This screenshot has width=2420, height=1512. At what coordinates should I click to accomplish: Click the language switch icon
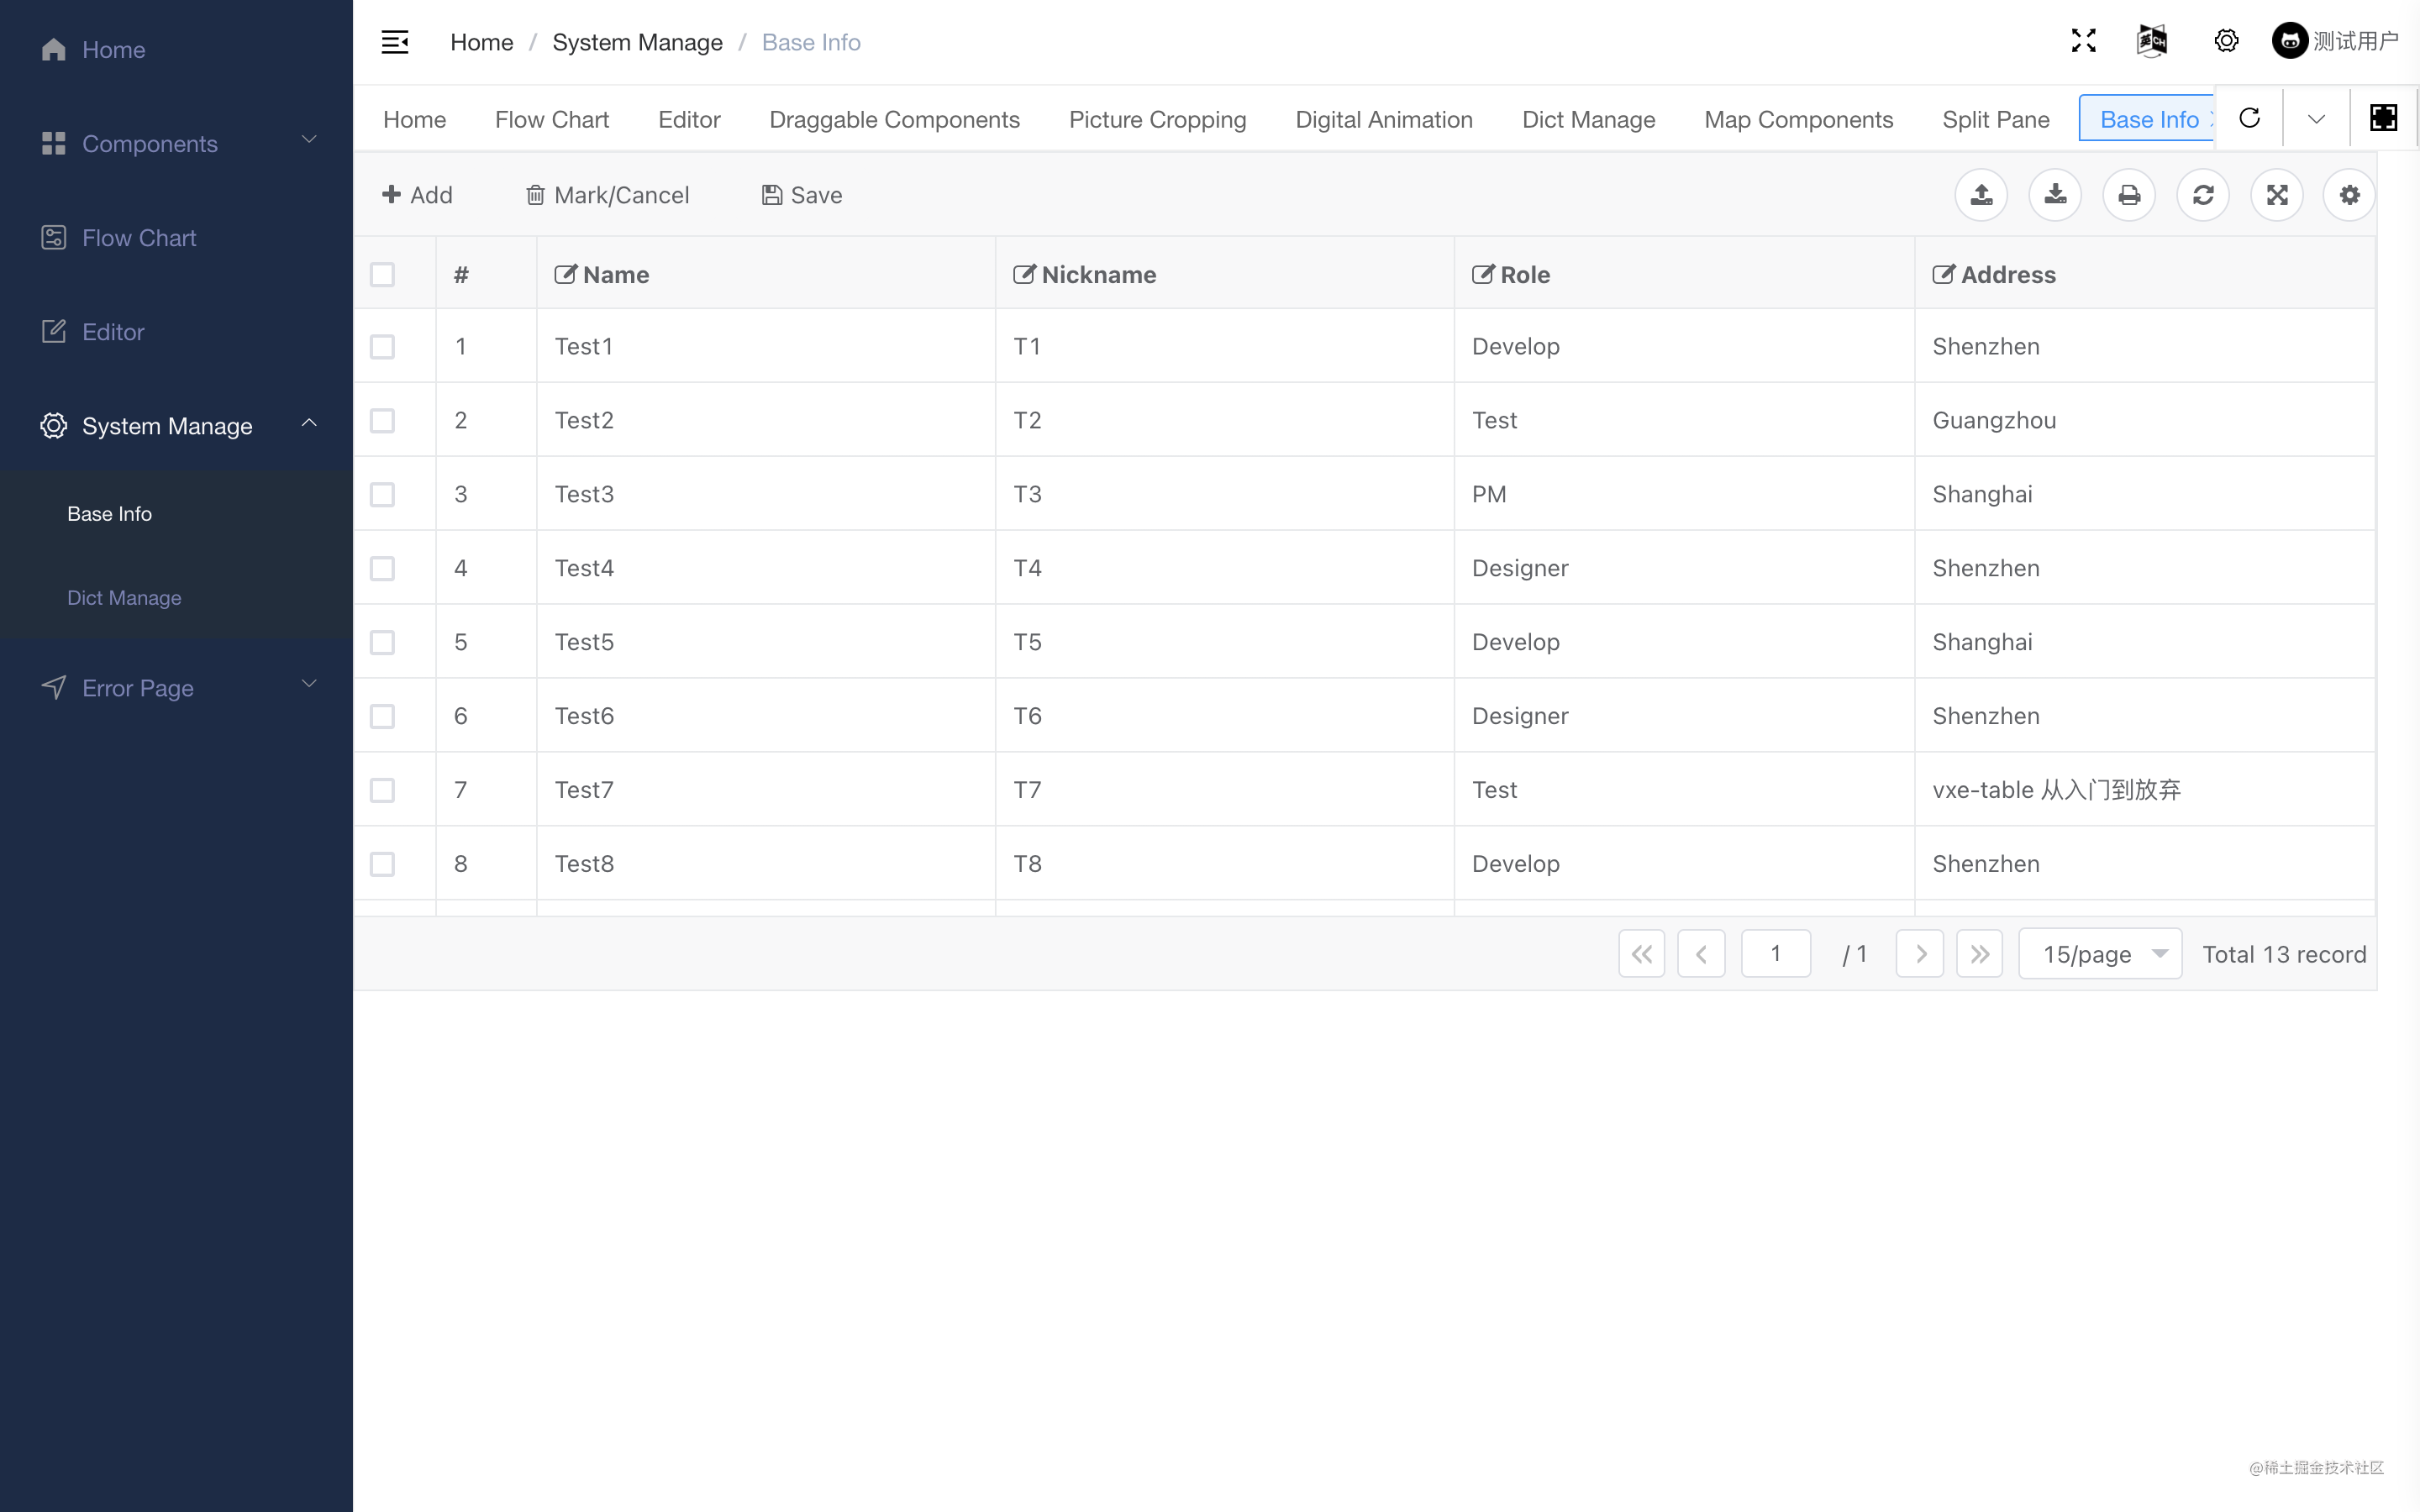[x=2152, y=41]
